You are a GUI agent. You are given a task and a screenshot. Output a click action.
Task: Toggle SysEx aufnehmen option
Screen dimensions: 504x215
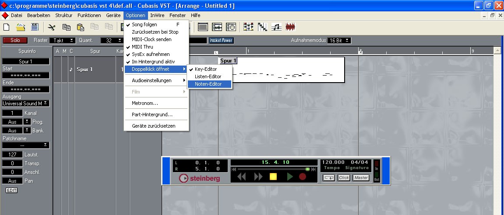(x=156, y=54)
